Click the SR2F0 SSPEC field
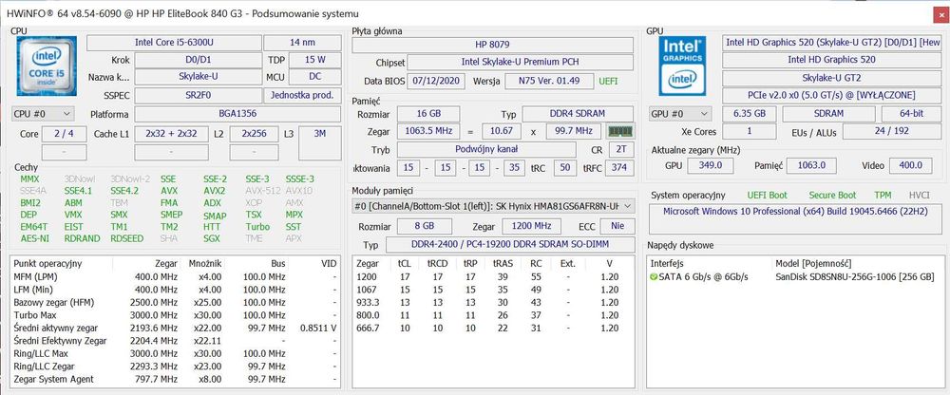The height and width of the screenshot is (395, 950). coord(198,95)
